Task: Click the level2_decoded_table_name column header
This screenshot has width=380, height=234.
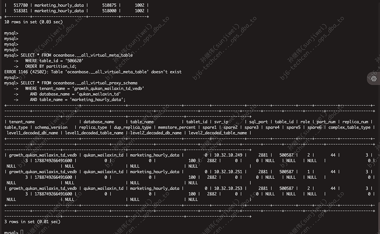Action: 218,133
